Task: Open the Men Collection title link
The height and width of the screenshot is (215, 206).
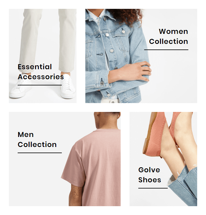Action: point(37,139)
